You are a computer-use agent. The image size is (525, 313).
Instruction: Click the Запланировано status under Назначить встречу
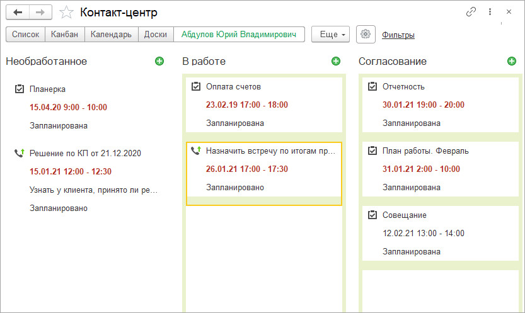click(x=235, y=187)
